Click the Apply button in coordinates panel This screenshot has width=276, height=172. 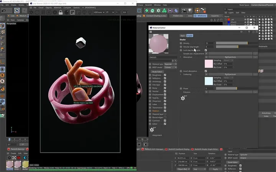pos(215,169)
